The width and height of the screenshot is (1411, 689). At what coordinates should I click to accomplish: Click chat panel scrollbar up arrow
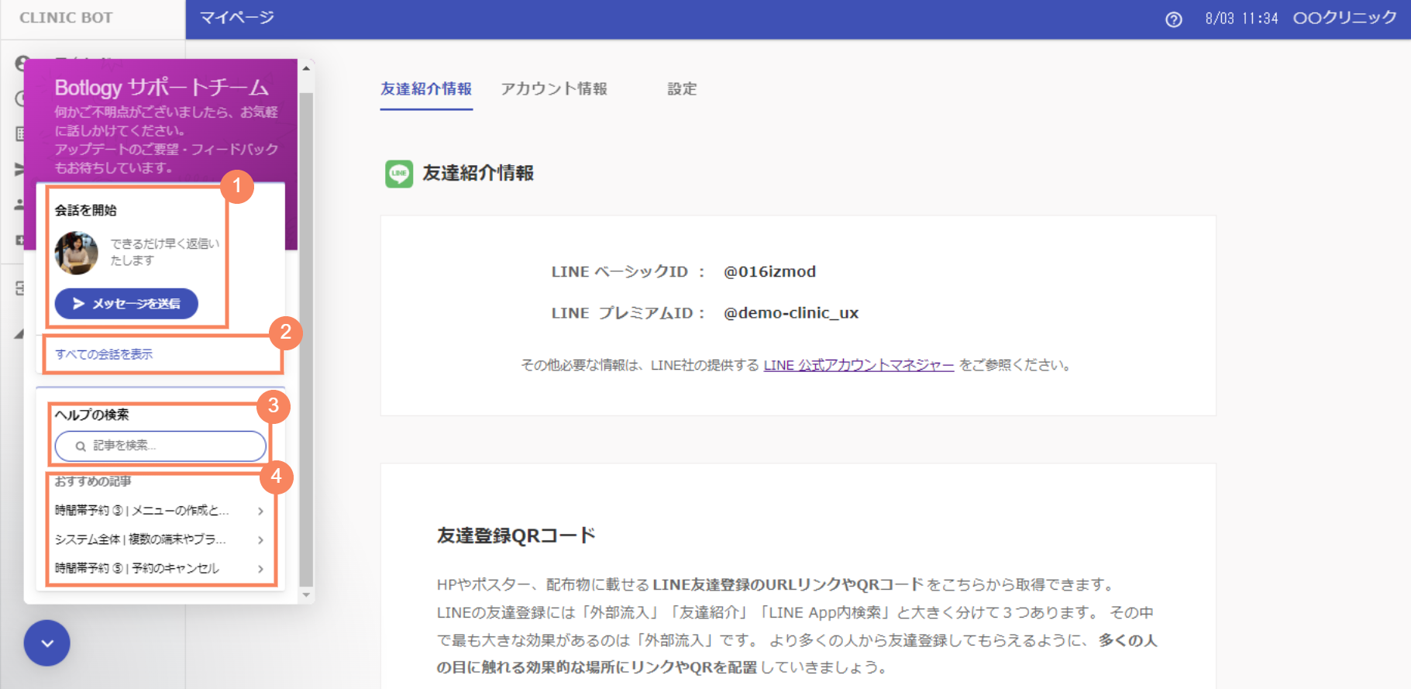point(306,68)
